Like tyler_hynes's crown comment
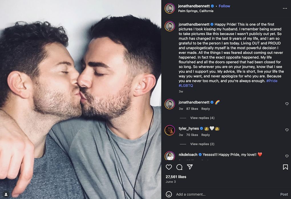The image size is (291, 199). tap(287, 130)
